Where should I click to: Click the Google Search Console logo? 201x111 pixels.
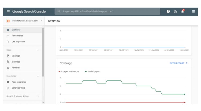coord(29,12)
